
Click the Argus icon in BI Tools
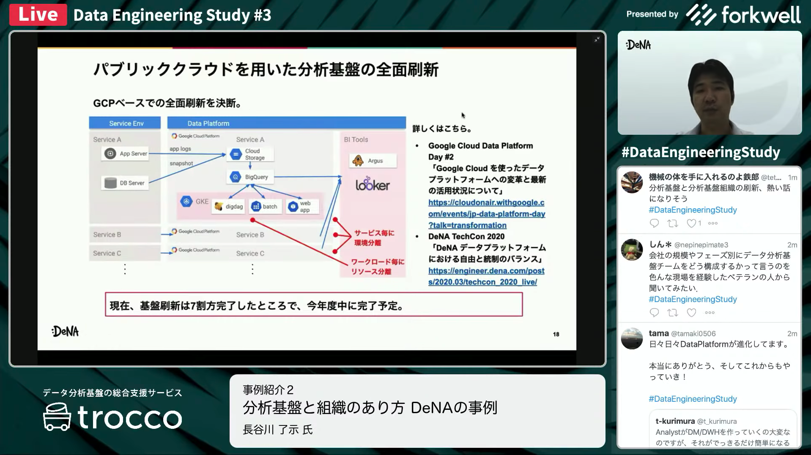pos(358,161)
